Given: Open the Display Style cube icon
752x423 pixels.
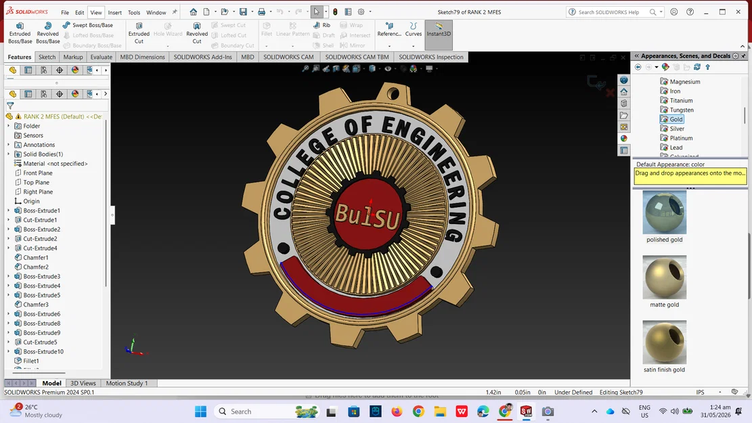Looking at the screenshot, I should (372, 68).
